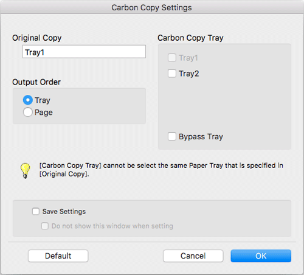Reset values with the Default button
This screenshot has height=275, width=304.
click(58, 256)
